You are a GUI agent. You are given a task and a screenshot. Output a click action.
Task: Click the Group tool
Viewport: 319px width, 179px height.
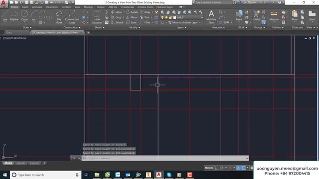pyautogui.click(x=257, y=15)
